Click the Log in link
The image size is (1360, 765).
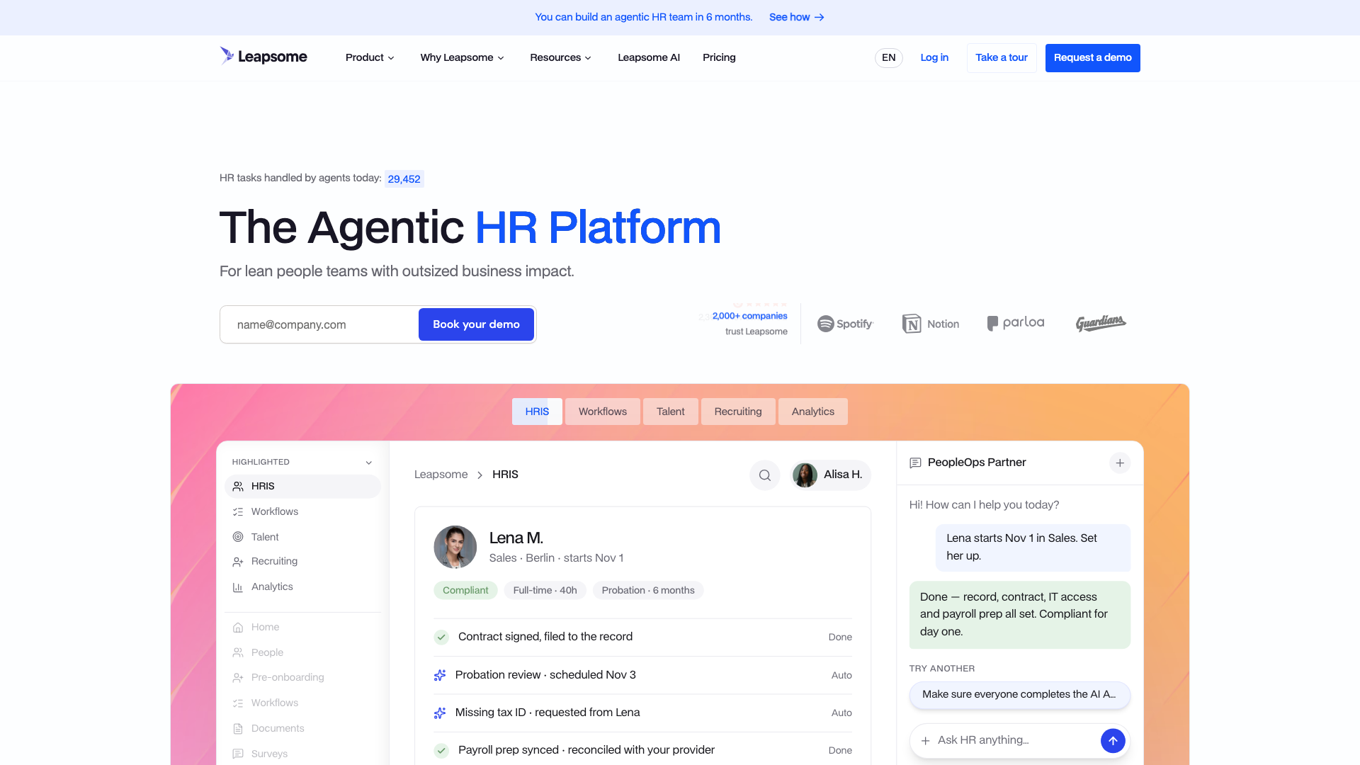tap(934, 57)
